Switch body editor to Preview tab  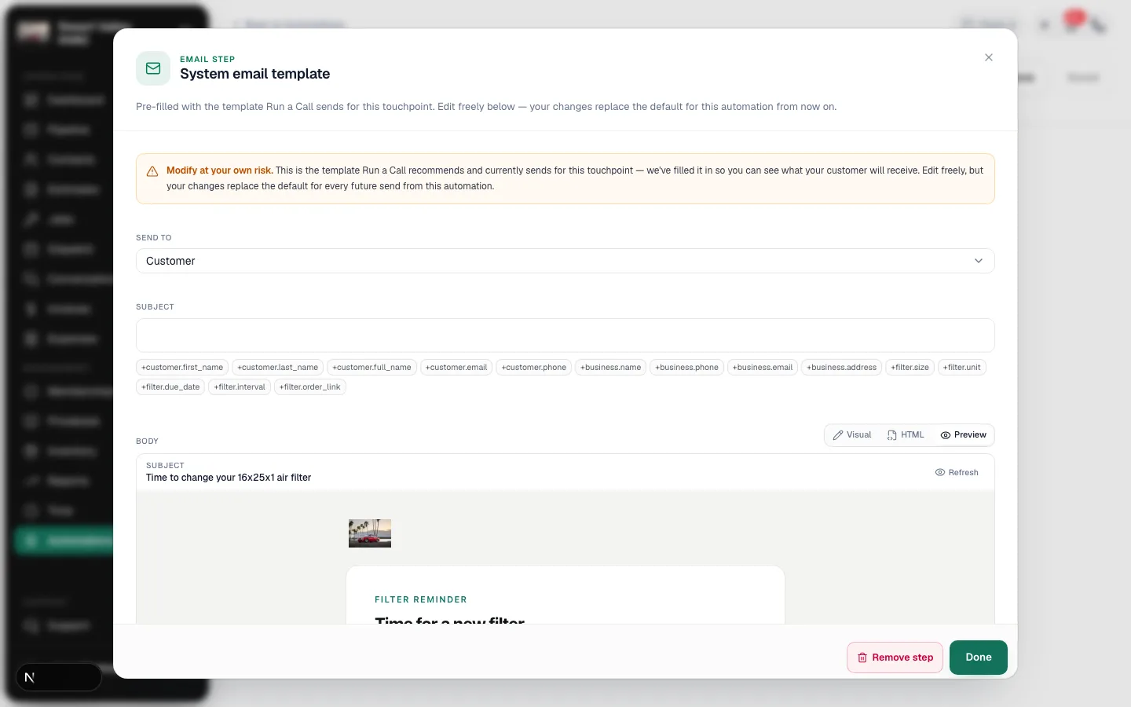coord(964,435)
